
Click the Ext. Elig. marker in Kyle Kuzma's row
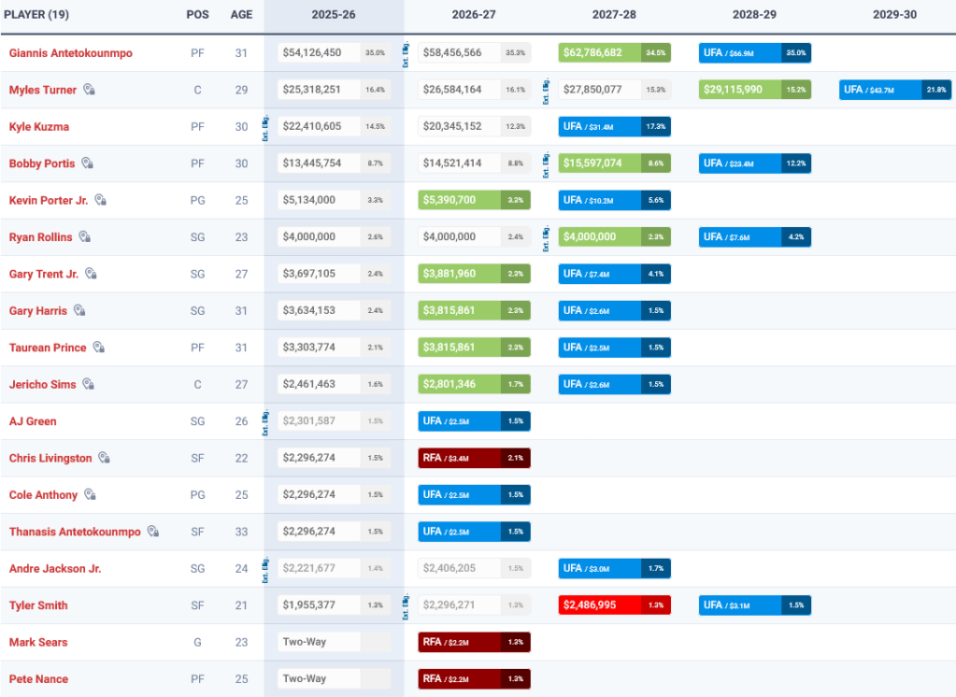[266, 127]
